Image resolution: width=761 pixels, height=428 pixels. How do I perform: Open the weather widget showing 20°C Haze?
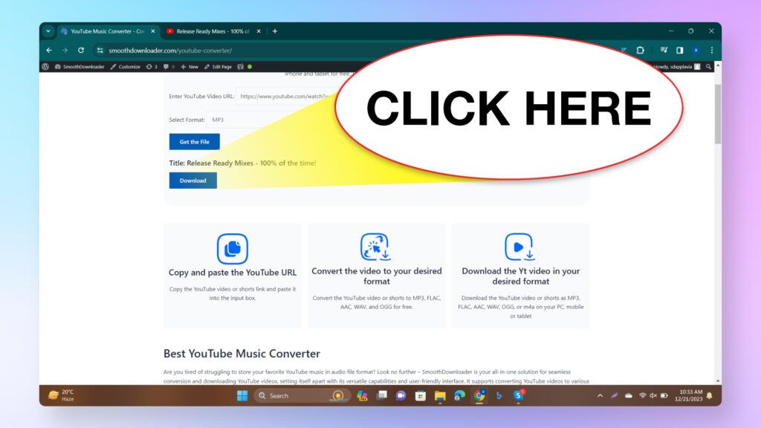pos(62,395)
